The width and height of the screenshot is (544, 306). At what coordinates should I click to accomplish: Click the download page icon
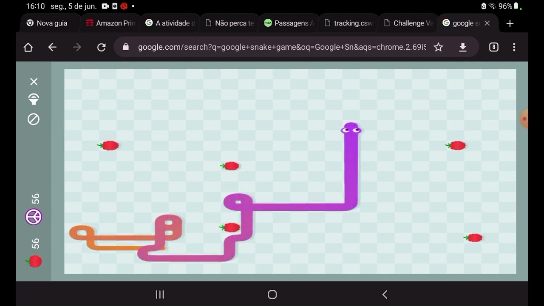[x=463, y=47]
